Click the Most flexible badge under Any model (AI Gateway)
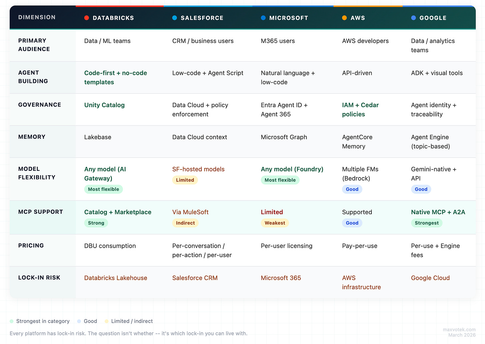Viewport: 485px width, 344px height. (x=104, y=189)
